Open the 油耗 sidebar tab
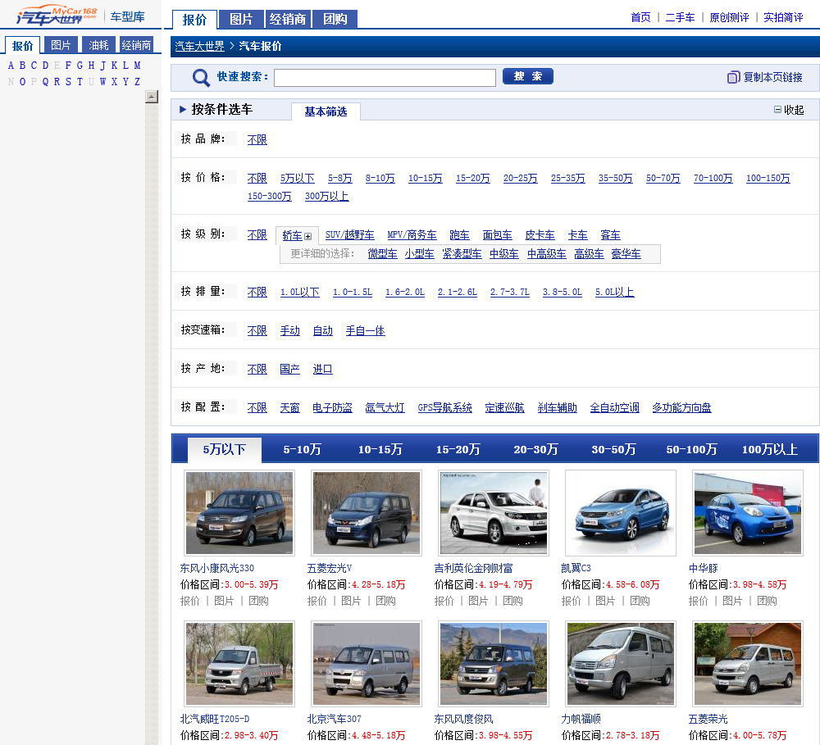This screenshot has height=745, width=820. pos(98,45)
